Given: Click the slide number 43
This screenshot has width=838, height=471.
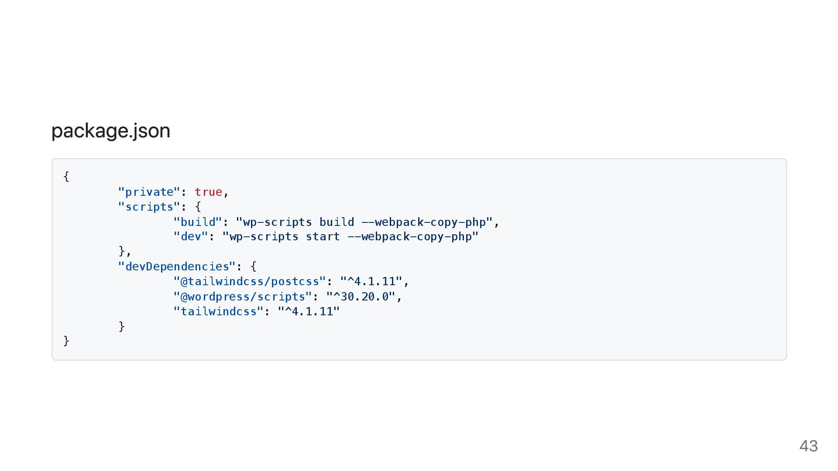Looking at the screenshot, I should pos(808,446).
